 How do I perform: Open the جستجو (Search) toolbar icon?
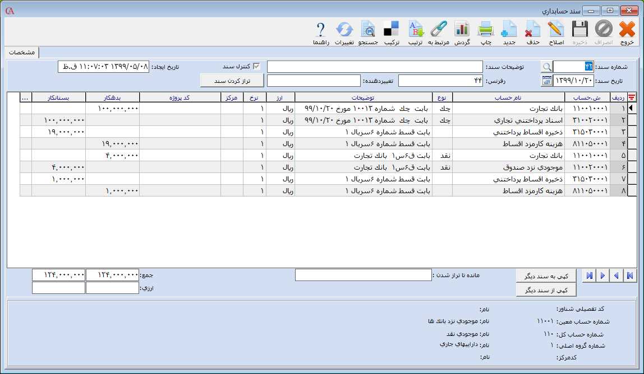[368, 30]
